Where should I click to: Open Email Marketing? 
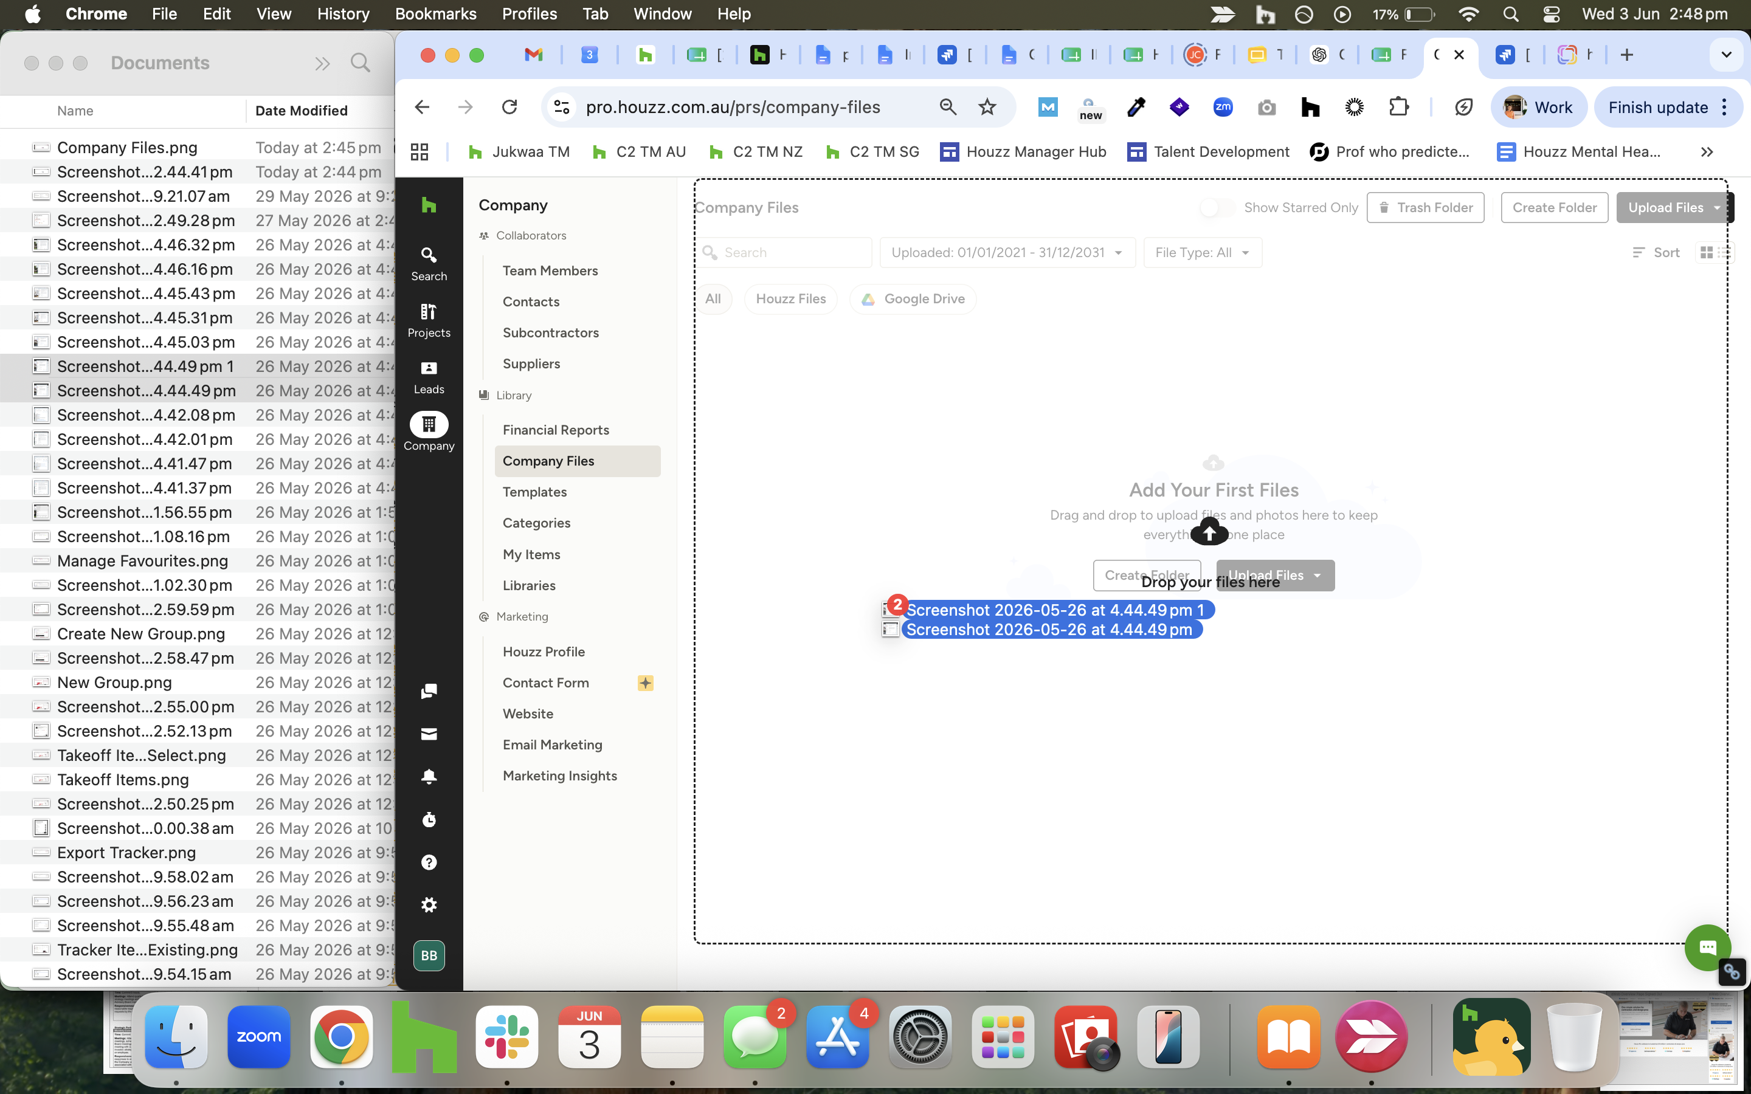point(552,745)
